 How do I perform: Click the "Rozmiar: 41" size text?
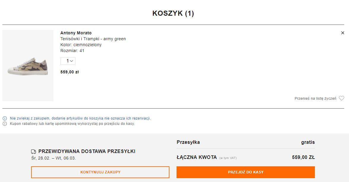click(x=72, y=51)
